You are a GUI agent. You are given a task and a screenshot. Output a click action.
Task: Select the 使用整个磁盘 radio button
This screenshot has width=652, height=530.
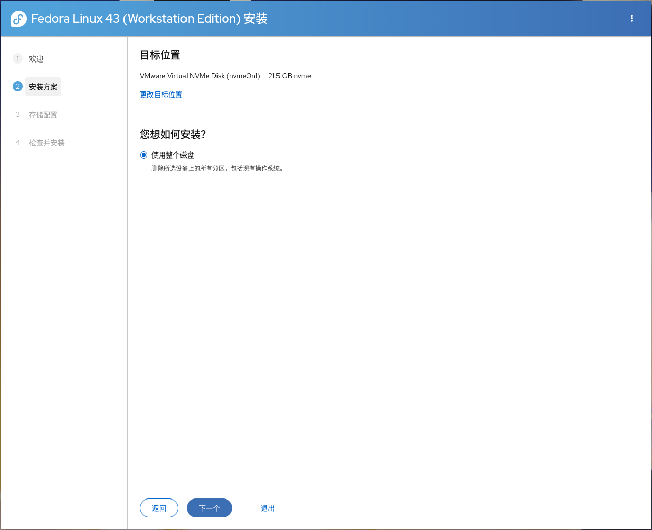[x=143, y=154]
